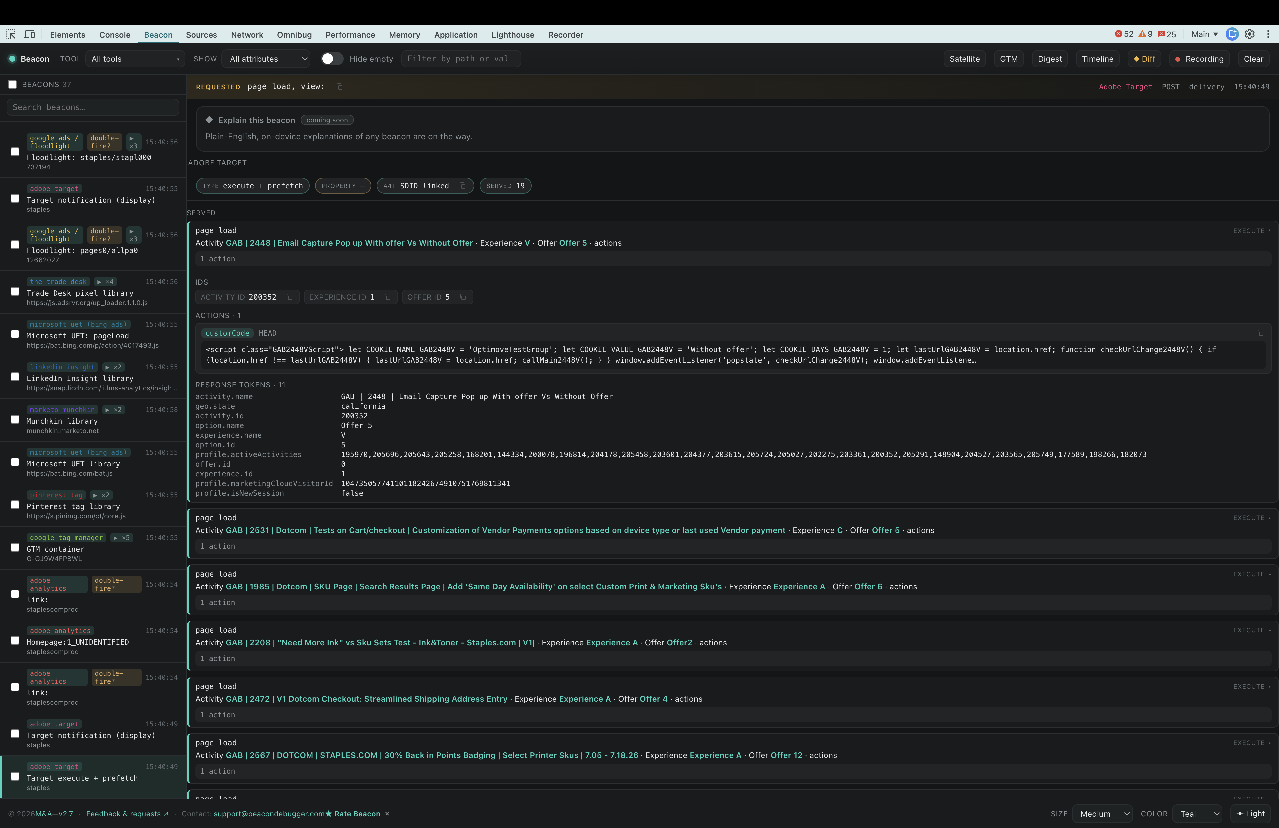Expand the GAB 2531 EXECUTE card
This screenshot has height=828, width=1279.
1252,518
